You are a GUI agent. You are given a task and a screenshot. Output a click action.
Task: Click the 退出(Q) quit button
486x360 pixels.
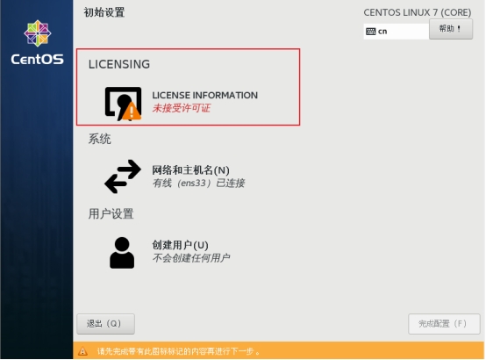click(105, 324)
